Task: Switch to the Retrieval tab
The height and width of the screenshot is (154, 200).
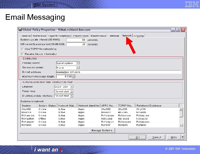Action: (114, 36)
